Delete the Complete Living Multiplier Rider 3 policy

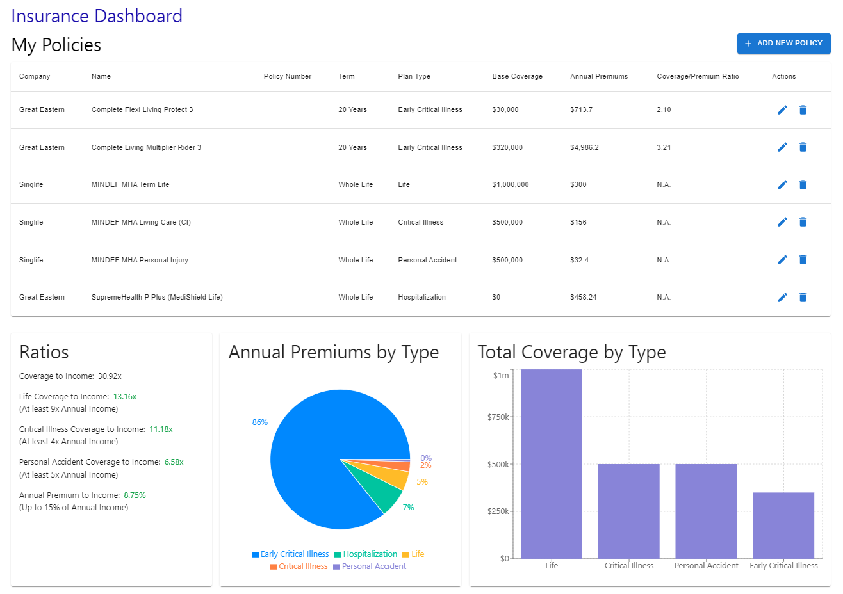pyautogui.click(x=803, y=147)
